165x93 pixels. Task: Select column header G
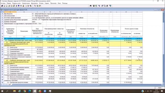71,12
